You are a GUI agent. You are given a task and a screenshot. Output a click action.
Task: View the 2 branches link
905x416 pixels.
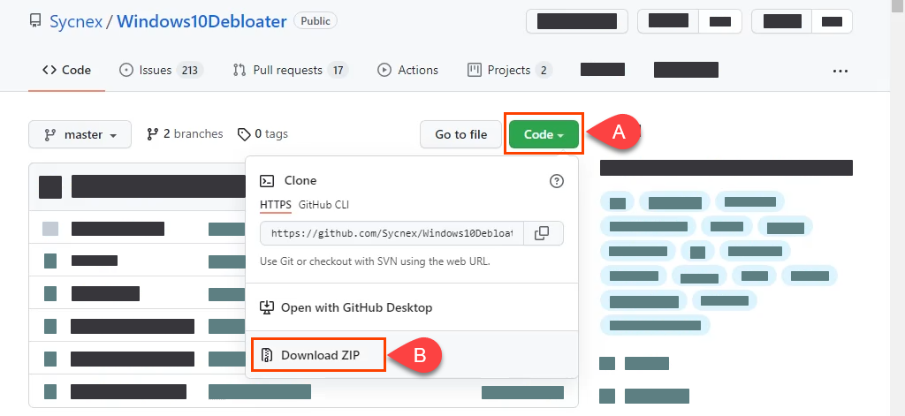coord(185,134)
